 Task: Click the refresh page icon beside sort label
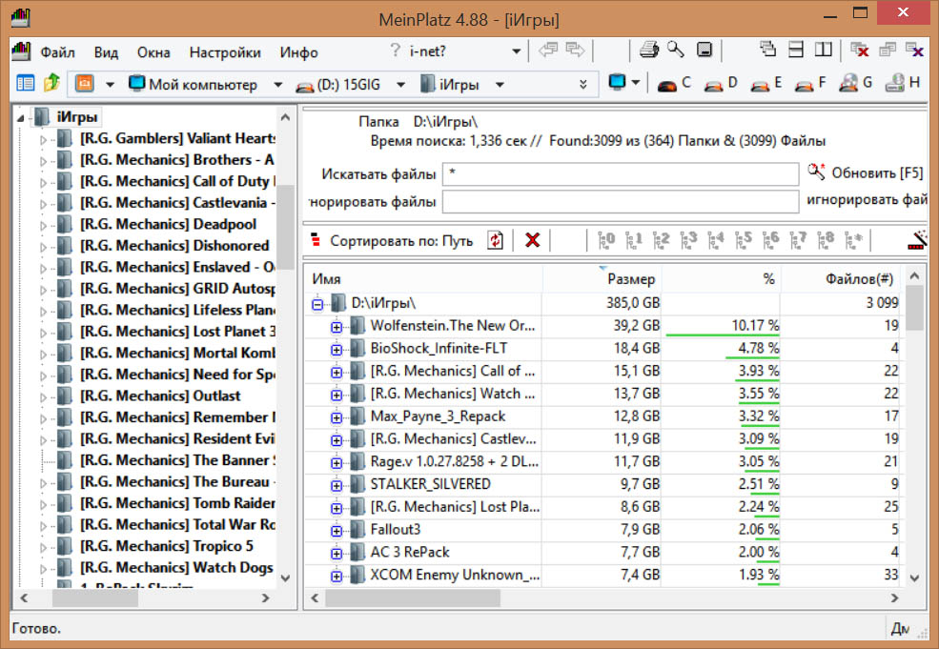(x=496, y=240)
